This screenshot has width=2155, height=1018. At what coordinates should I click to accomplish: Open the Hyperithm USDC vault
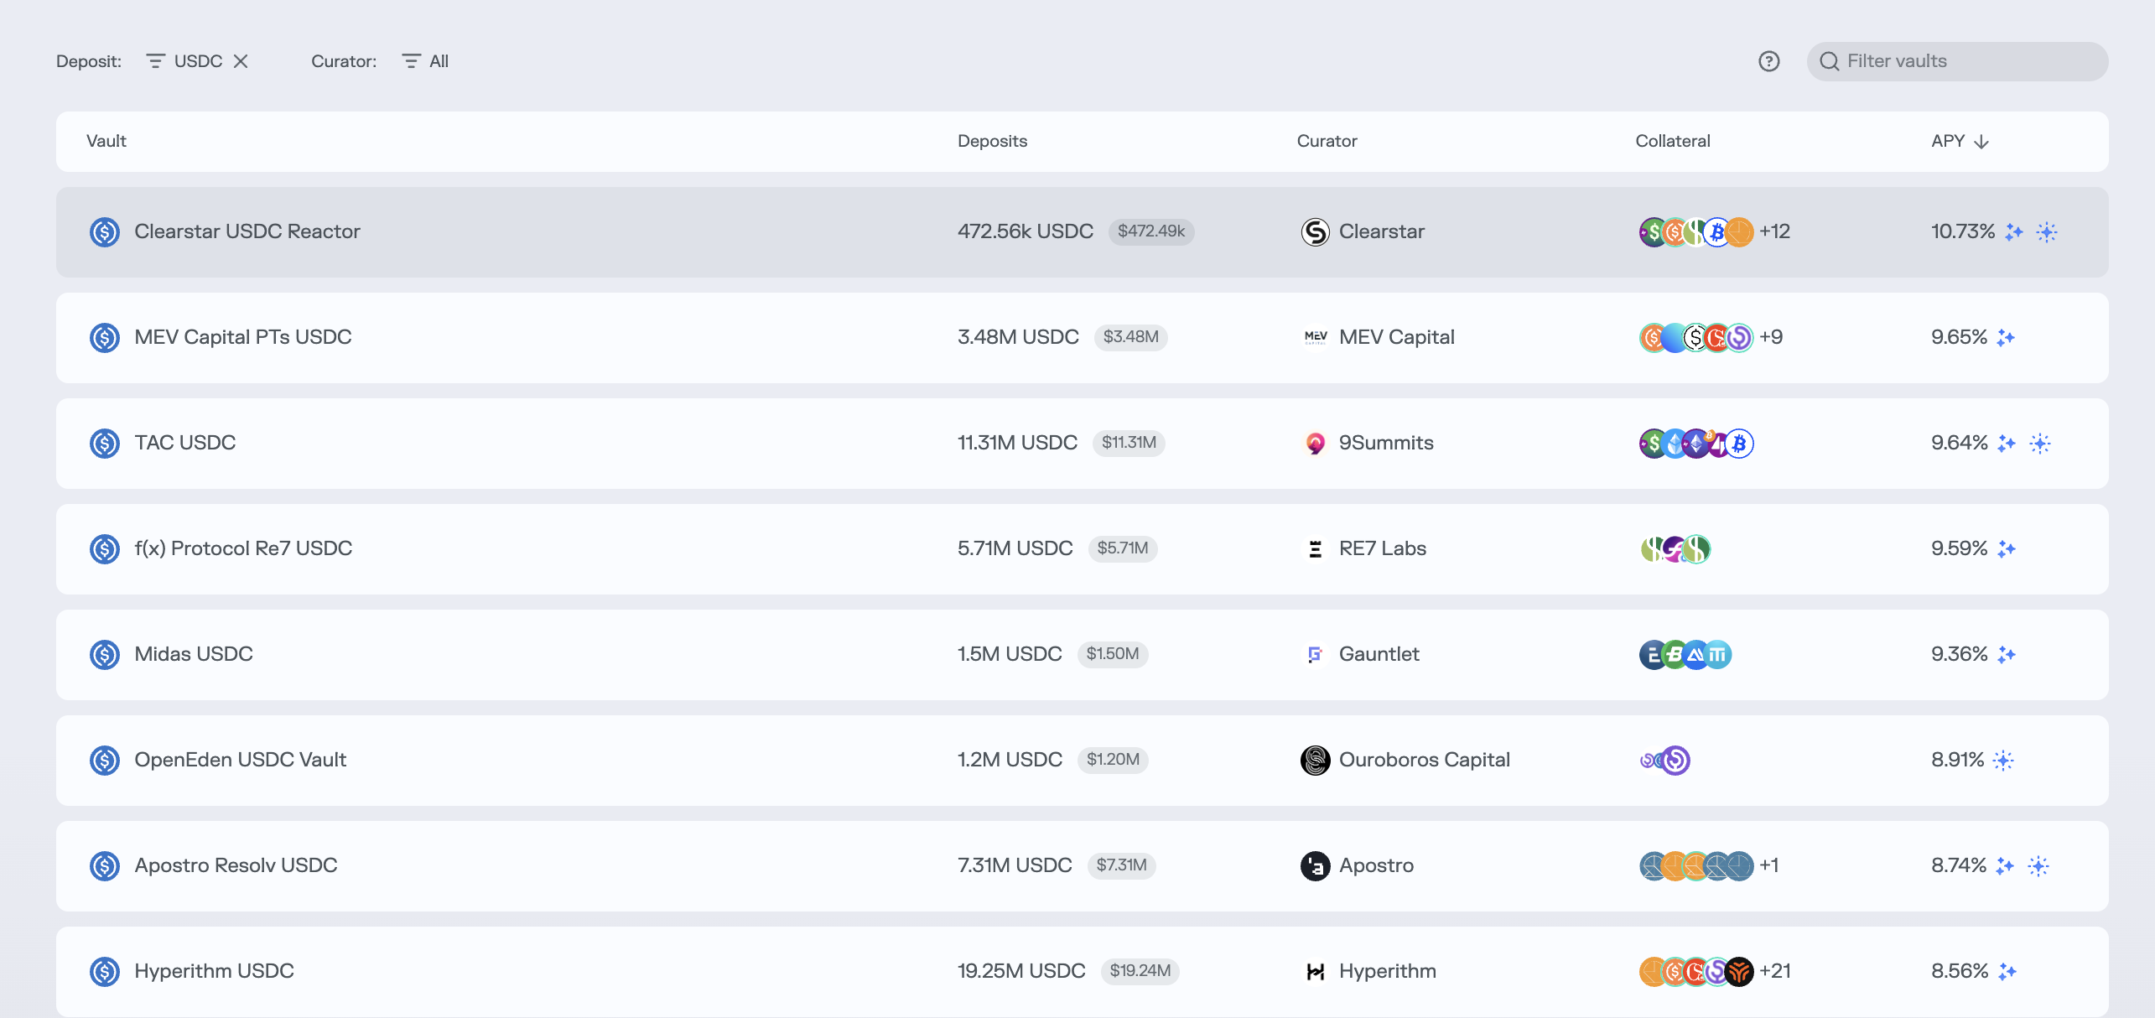(1082, 972)
